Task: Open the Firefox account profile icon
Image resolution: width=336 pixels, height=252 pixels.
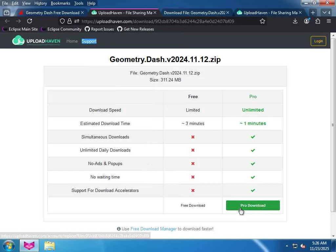Action: point(307,21)
